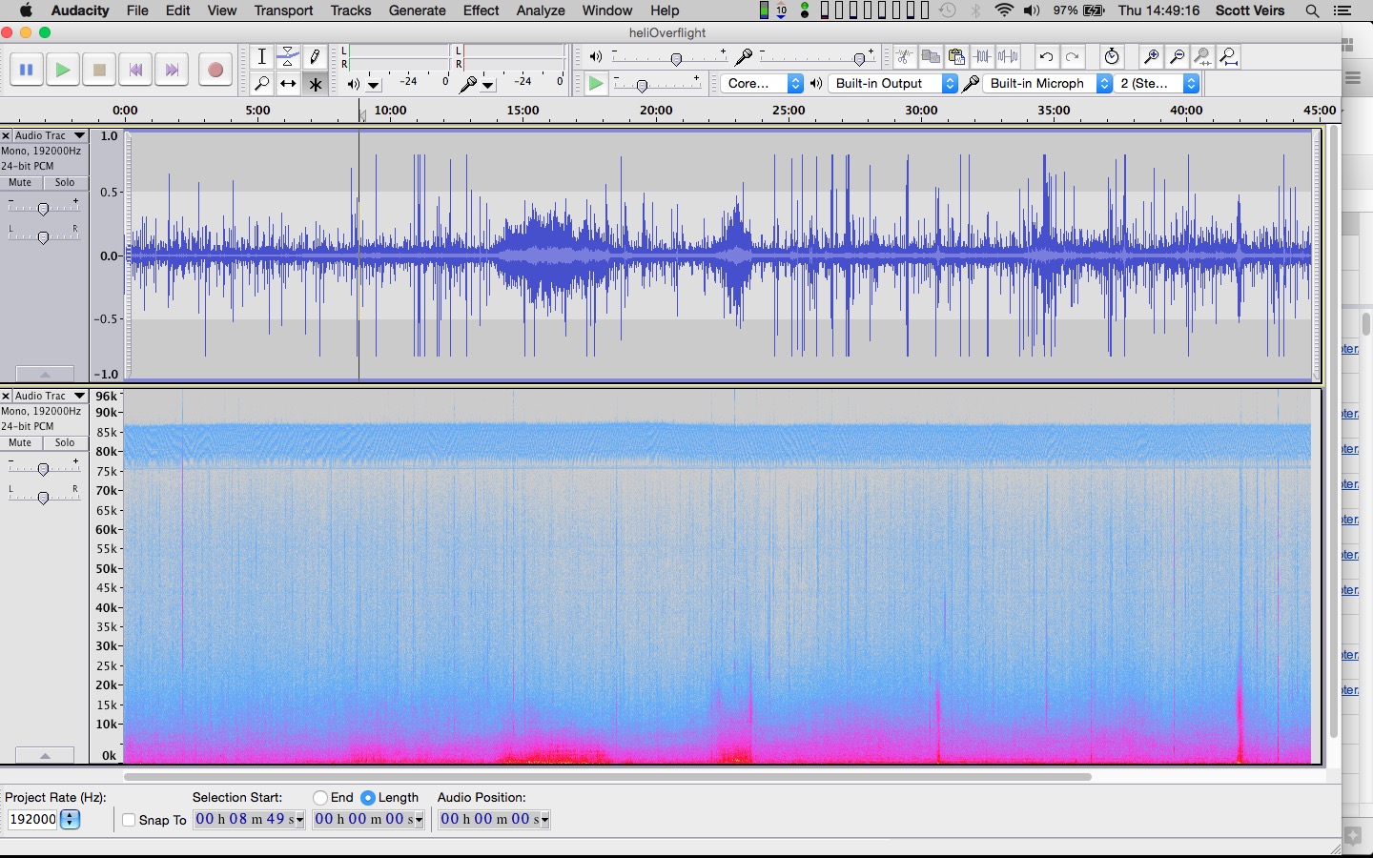Select the Multi-Tool asterisk icon

point(315,84)
